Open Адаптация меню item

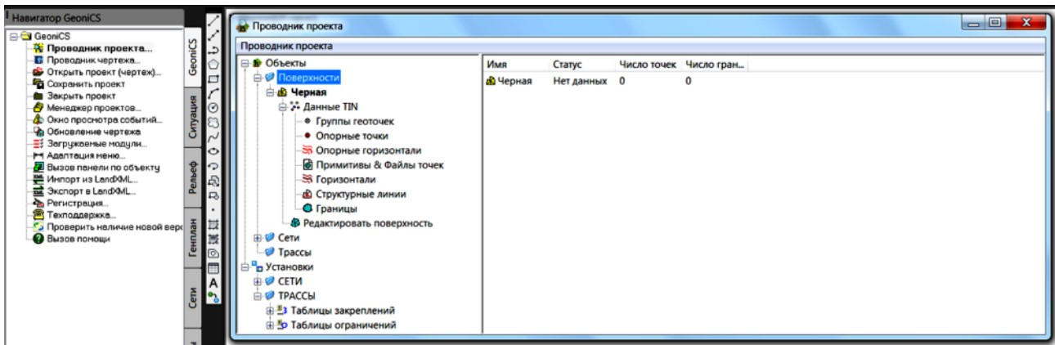85,155
